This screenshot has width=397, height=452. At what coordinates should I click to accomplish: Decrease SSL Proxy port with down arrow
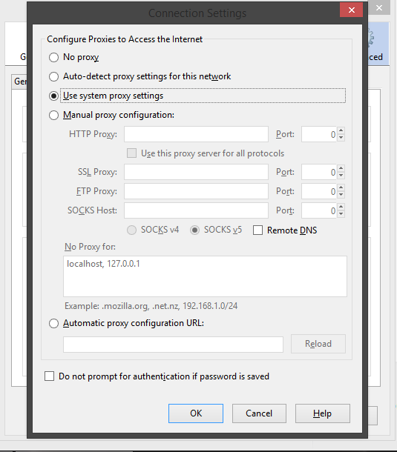pos(341,176)
